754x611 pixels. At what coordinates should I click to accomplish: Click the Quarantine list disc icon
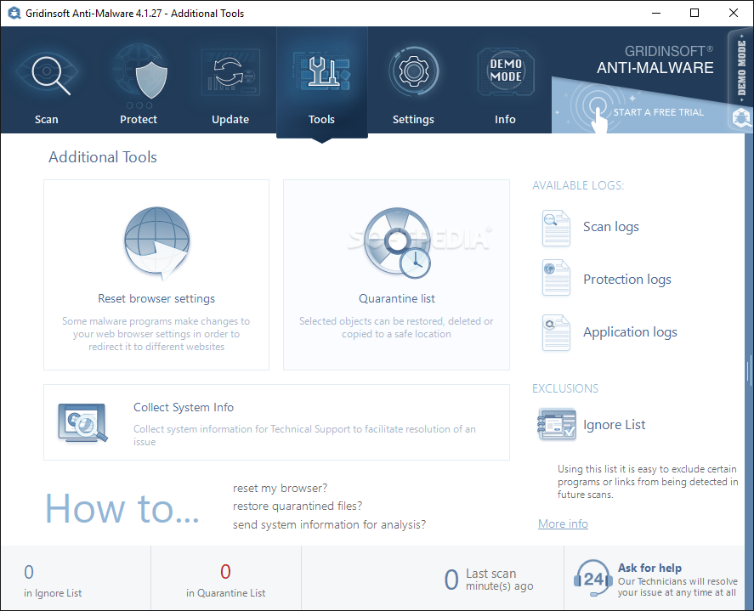pos(397,243)
